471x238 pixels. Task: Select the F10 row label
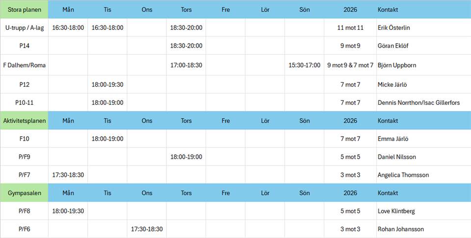pyautogui.click(x=24, y=139)
